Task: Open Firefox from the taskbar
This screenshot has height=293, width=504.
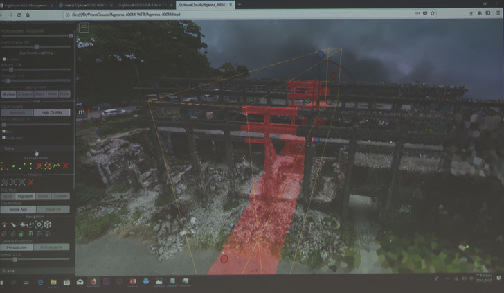Action: point(93,282)
